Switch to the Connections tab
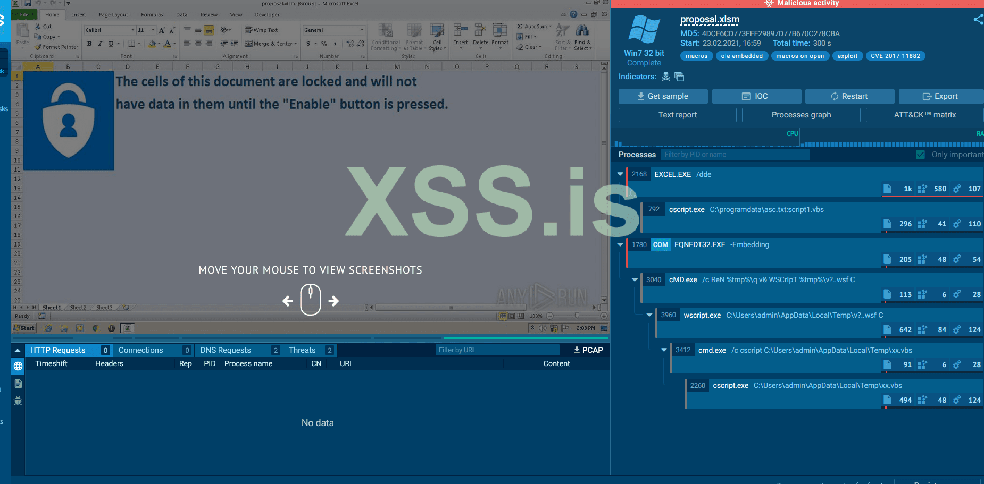Viewport: 984px width, 484px height. click(x=154, y=350)
